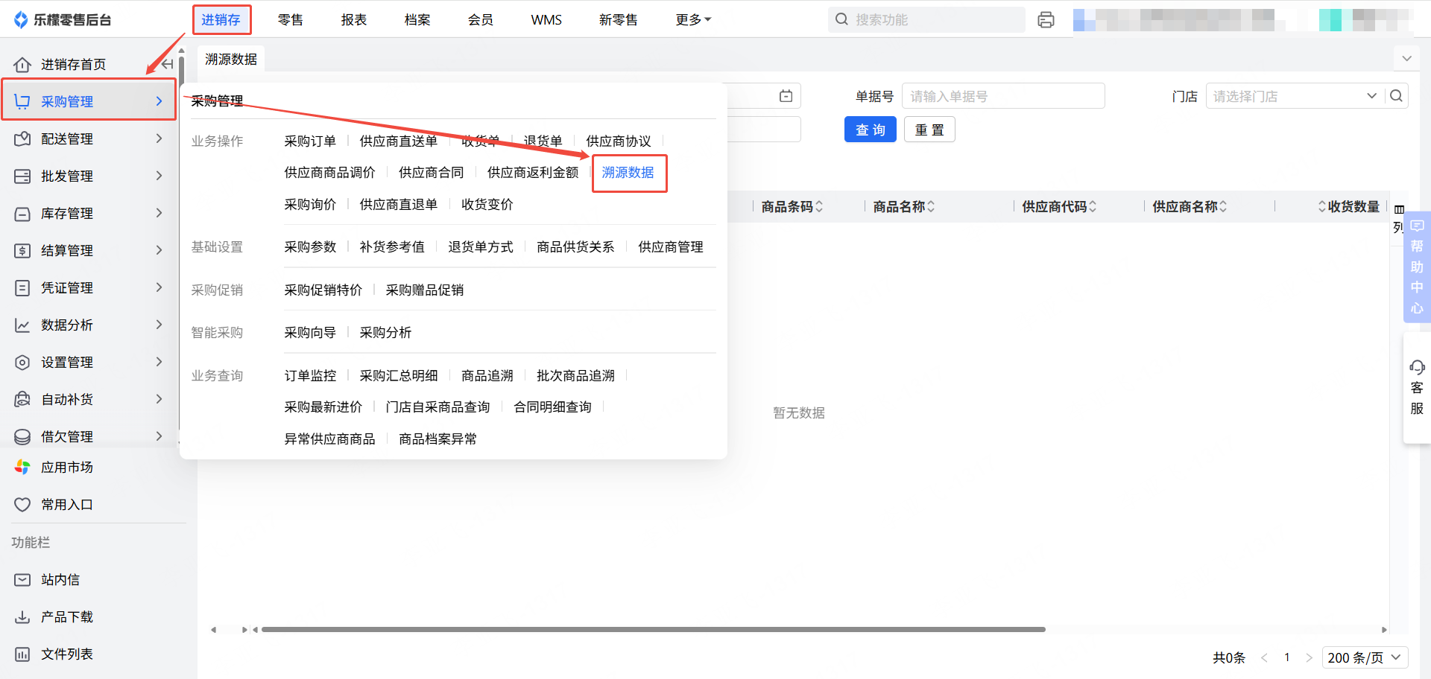The width and height of the screenshot is (1431, 679).
Task: Switch to the 进销存 top menu
Action: point(221,20)
